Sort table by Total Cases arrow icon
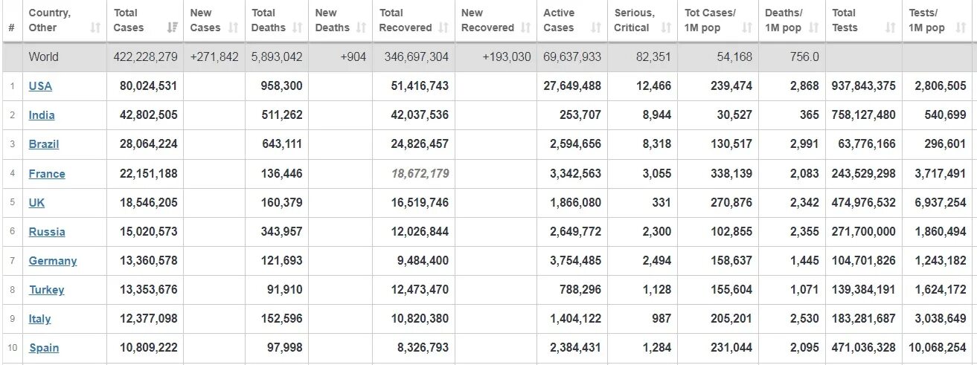This screenshot has height=365, width=977. (x=173, y=28)
